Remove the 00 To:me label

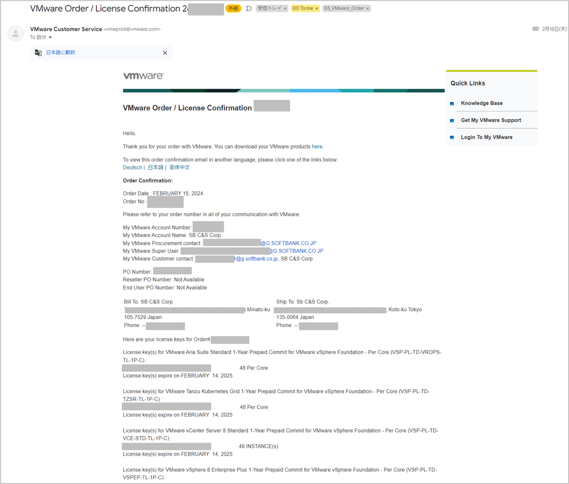317,9
